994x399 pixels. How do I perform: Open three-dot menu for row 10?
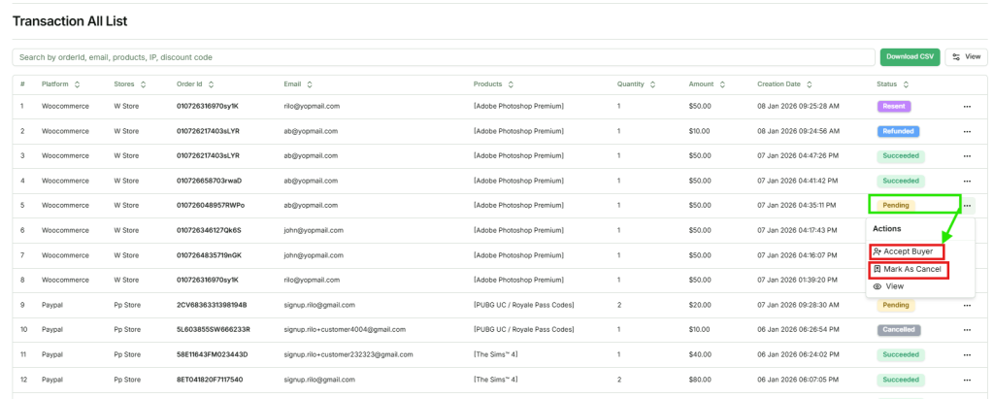[966, 329]
